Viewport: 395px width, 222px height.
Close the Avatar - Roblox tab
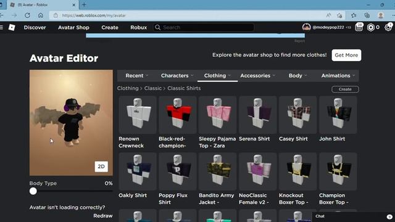[x=73, y=5]
